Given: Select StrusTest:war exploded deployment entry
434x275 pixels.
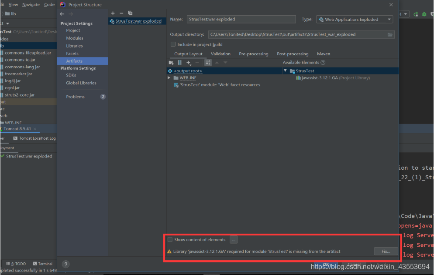Looking at the screenshot, I should pyautogui.click(x=29, y=156).
